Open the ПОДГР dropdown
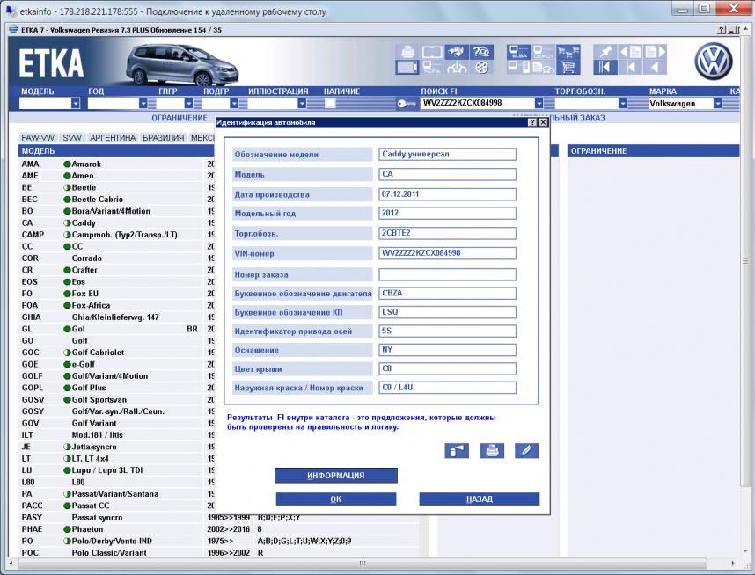755x575 pixels. 234,103
